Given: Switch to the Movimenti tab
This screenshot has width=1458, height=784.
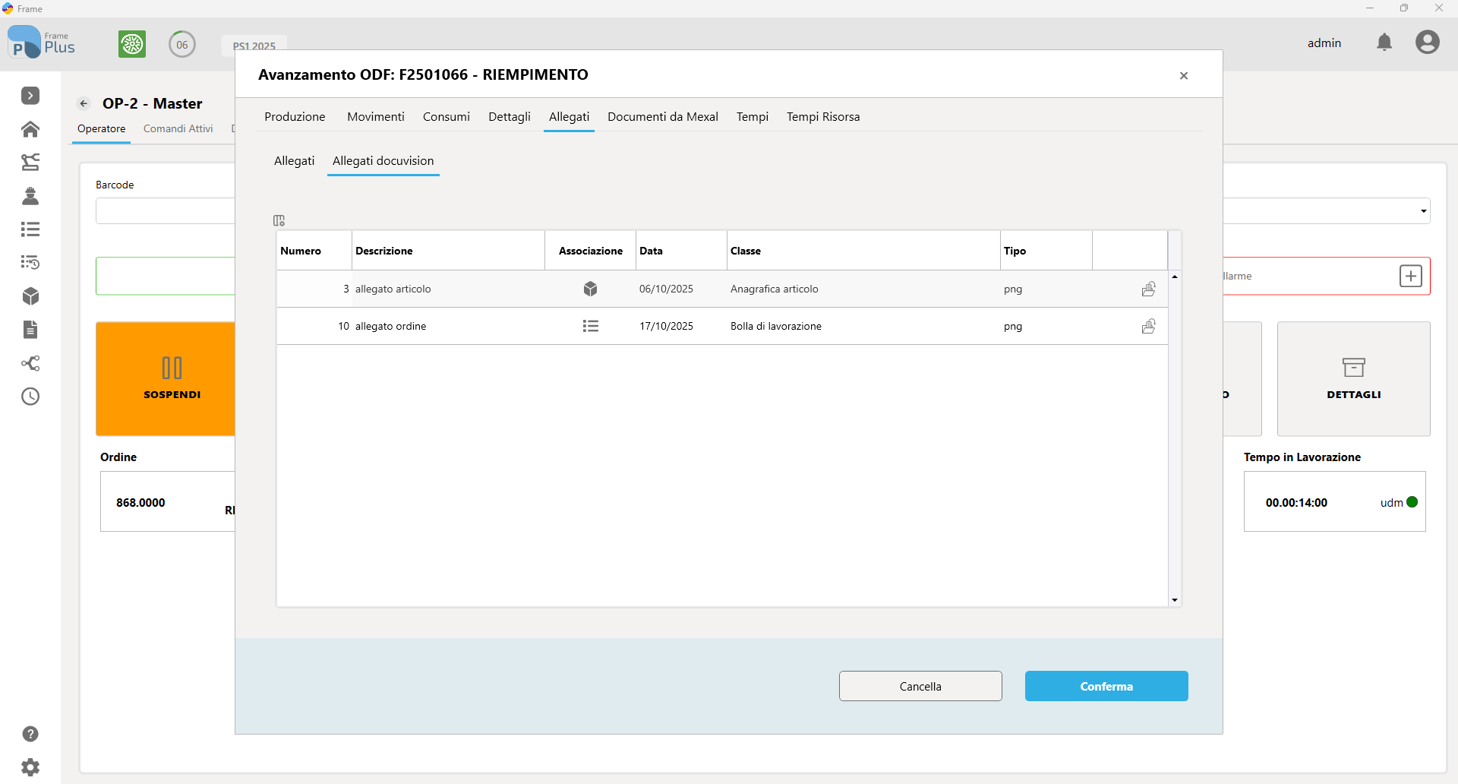Looking at the screenshot, I should coord(376,116).
